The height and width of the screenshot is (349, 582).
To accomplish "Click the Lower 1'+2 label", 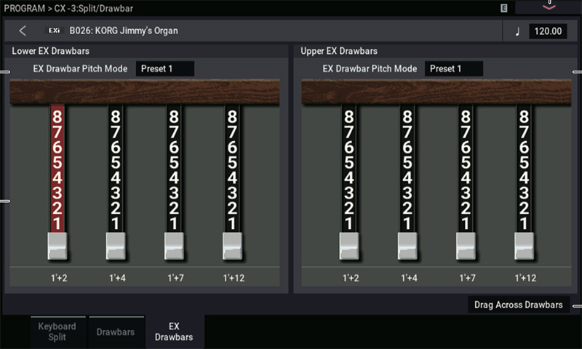I will point(59,278).
